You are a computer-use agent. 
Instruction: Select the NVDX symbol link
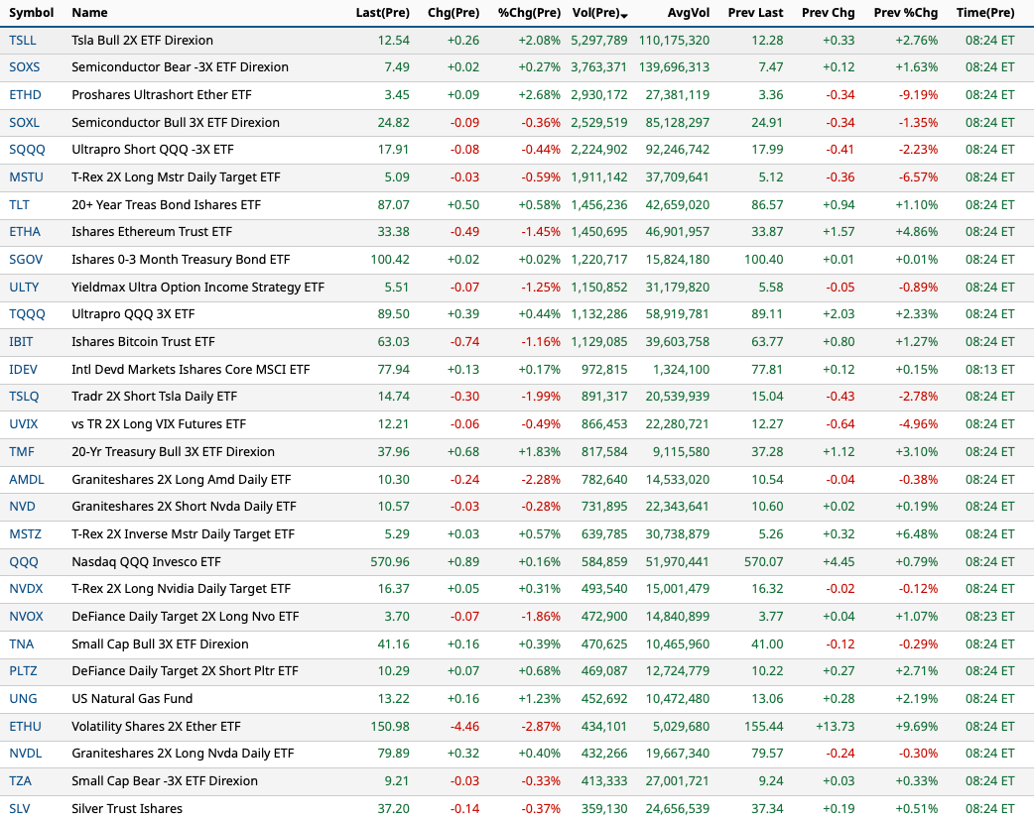point(26,589)
